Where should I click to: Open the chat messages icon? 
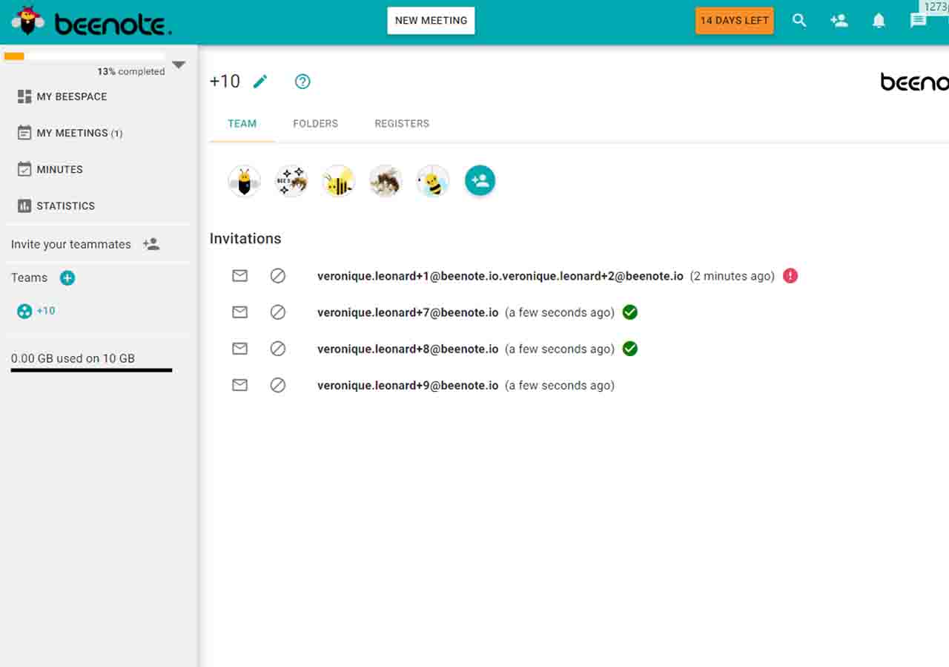click(x=918, y=21)
